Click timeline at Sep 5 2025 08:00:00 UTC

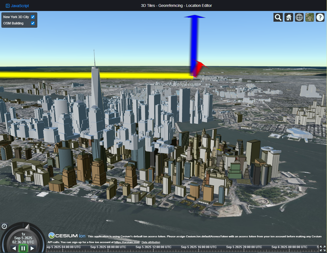click(108, 247)
